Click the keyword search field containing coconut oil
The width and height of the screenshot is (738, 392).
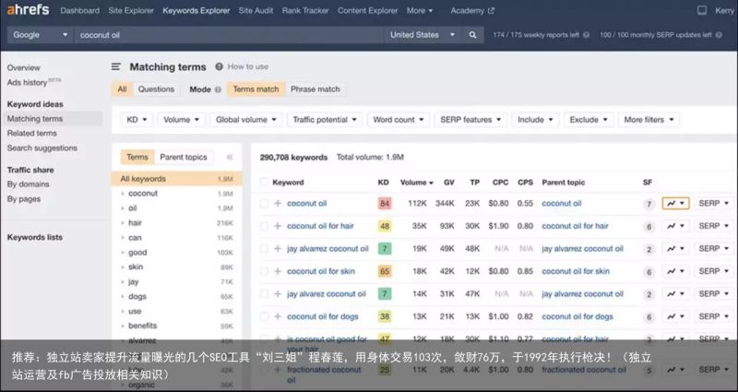(x=230, y=35)
